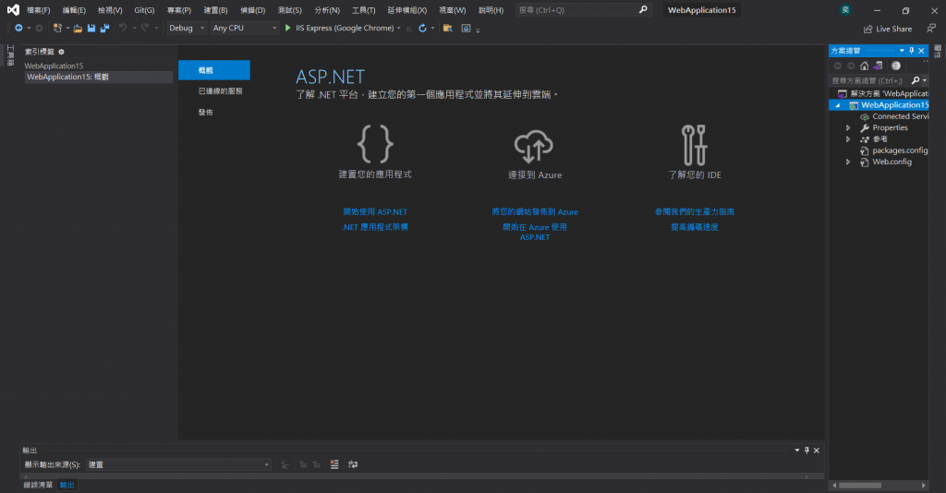Click the user account badge icon
This screenshot has width=946, height=493.
(x=845, y=9)
